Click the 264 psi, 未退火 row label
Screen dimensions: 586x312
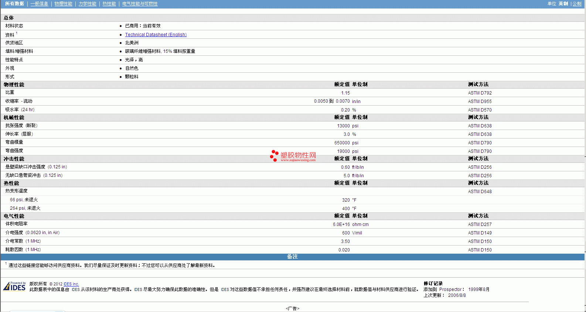pyautogui.click(x=25, y=208)
